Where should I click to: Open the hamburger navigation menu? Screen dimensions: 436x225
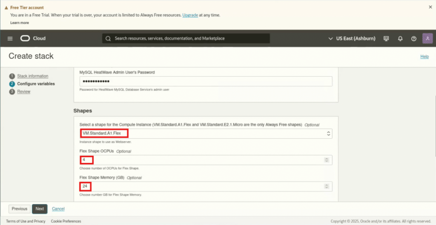[10, 39]
